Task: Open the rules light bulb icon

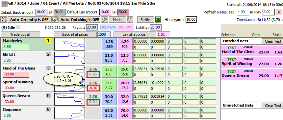Action: pyautogui.click(x=4, y=20)
